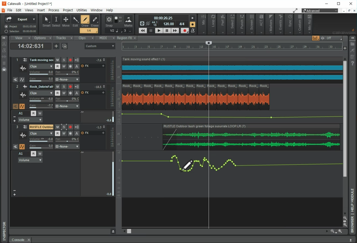Zoom in horizontally with magnifier plus
This screenshot has height=243, width=357.
pyautogui.click(x=340, y=231)
